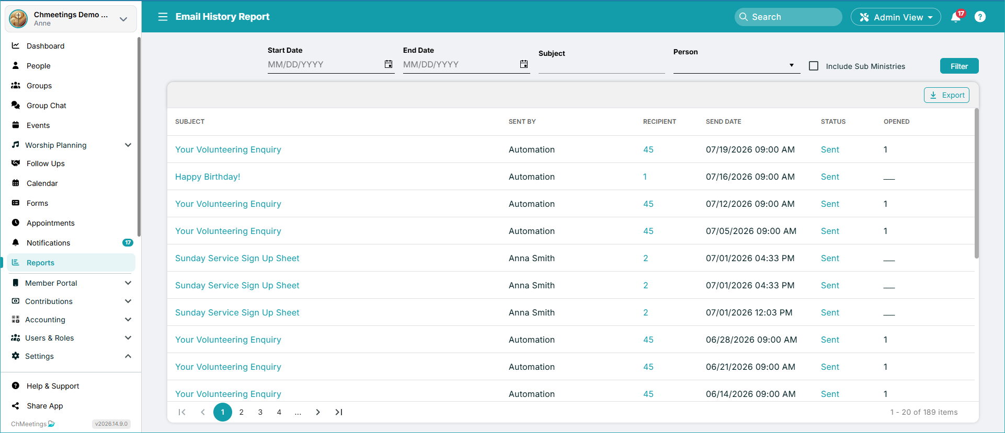Go to first page of results
The image size is (1005, 433).
182,412
